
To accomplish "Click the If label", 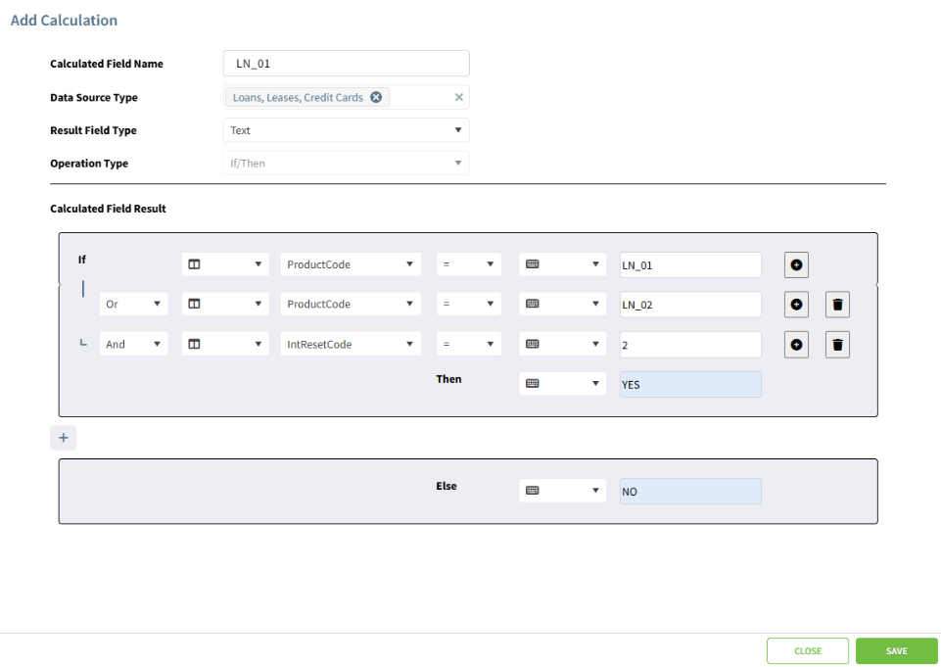I will tap(82, 260).
